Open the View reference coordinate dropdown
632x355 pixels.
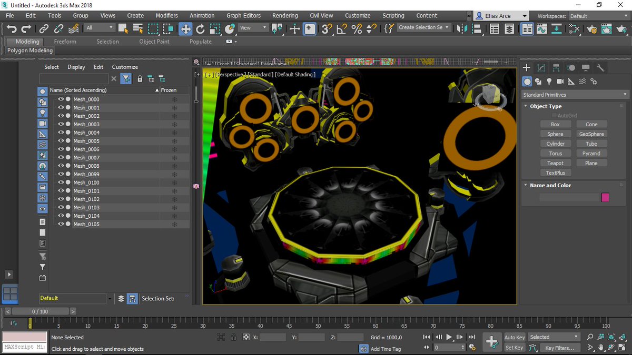point(252,28)
